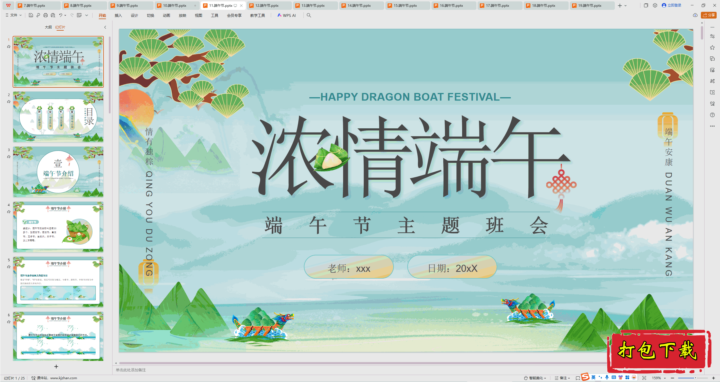
Task: Click the cloud sync icon near Share
Action: (x=695, y=15)
